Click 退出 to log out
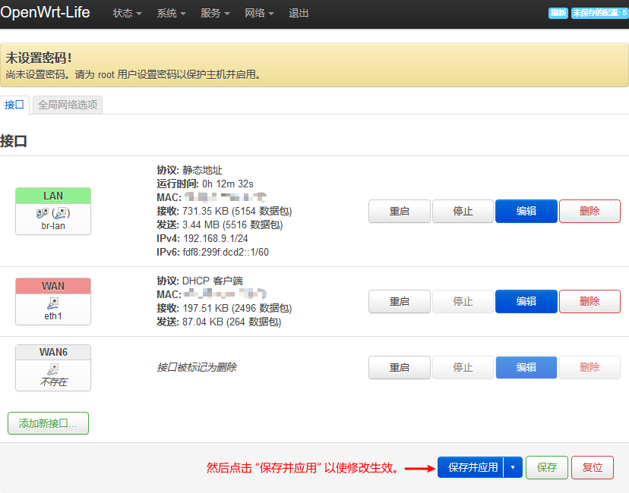This screenshot has height=493, width=629. click(x=299, y=14)
